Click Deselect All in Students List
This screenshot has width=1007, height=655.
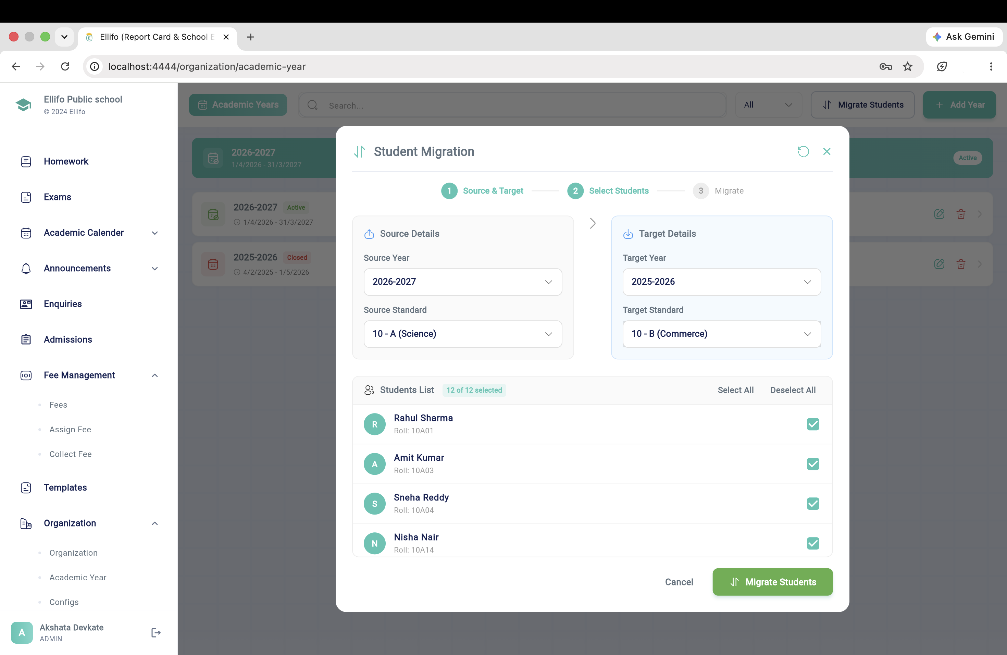(793, 390)
